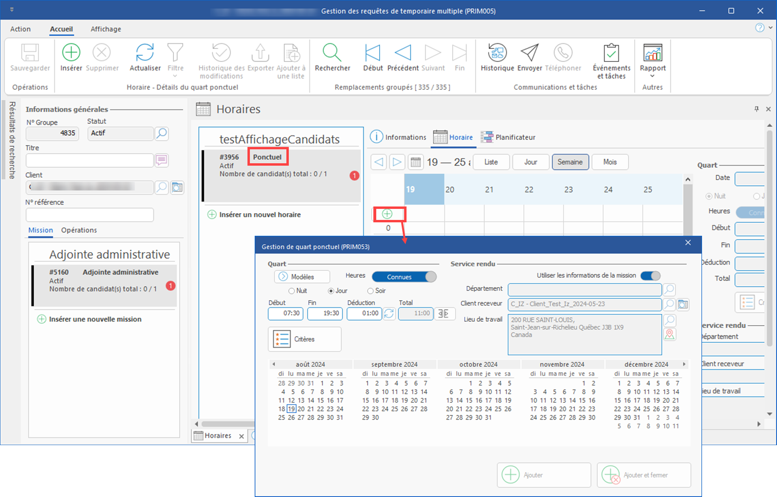Click the horizontal scrollbar under Horaires list
777x497 pixels.
tap(226, 424)
